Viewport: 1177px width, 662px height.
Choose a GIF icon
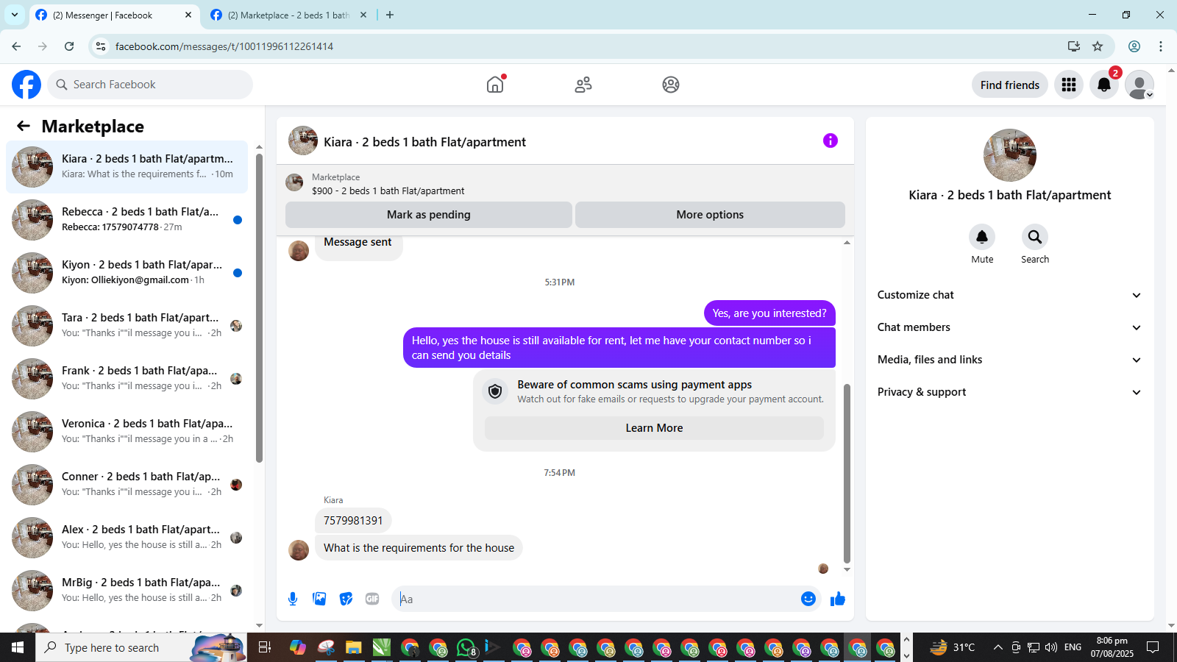coord(372,599)
